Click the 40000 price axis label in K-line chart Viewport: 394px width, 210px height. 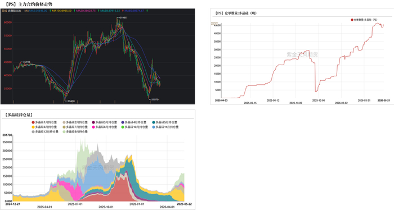8,75
